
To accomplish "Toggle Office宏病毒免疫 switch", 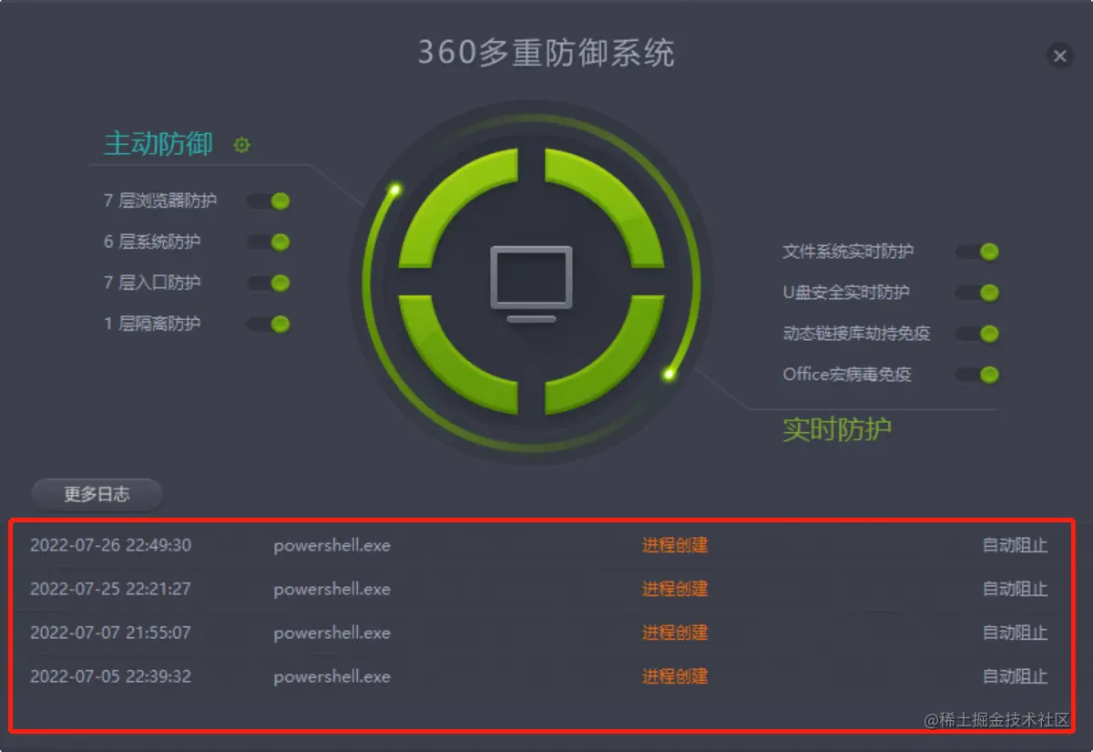I will [977, 375].
